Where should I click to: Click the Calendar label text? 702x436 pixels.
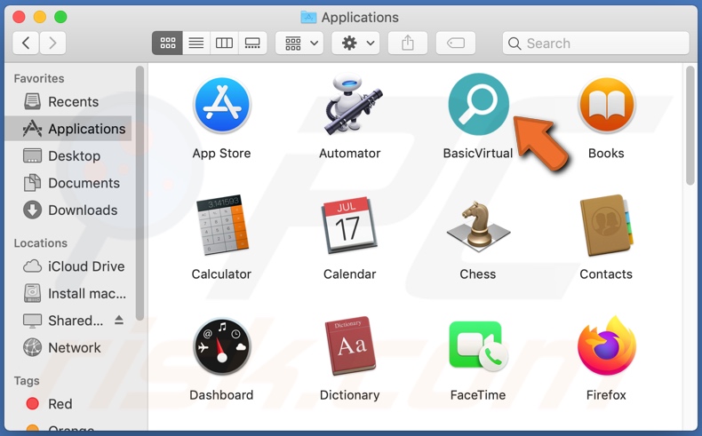pos(349,273)
